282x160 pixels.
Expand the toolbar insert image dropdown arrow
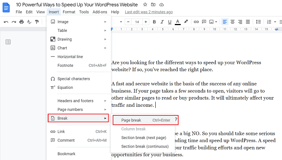tap(216, 22)
